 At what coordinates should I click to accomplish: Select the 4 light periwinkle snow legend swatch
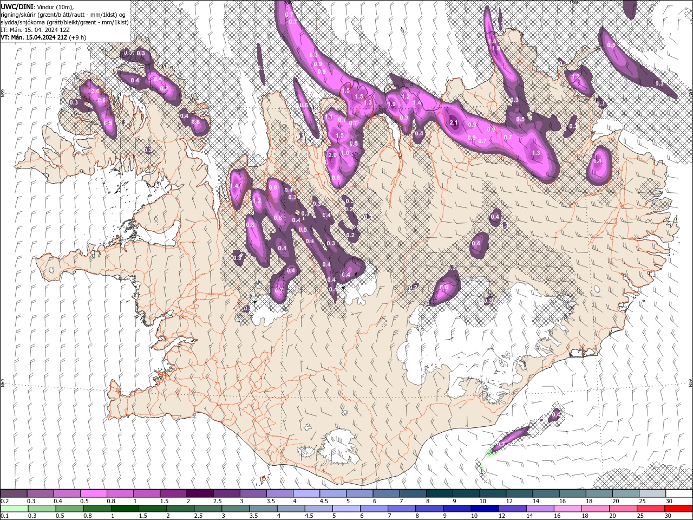coord(306,493)
